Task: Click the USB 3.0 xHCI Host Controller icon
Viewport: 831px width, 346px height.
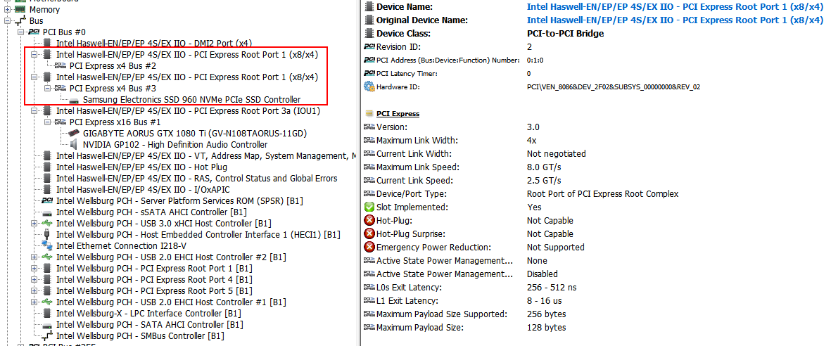Action: coord(47,223)
